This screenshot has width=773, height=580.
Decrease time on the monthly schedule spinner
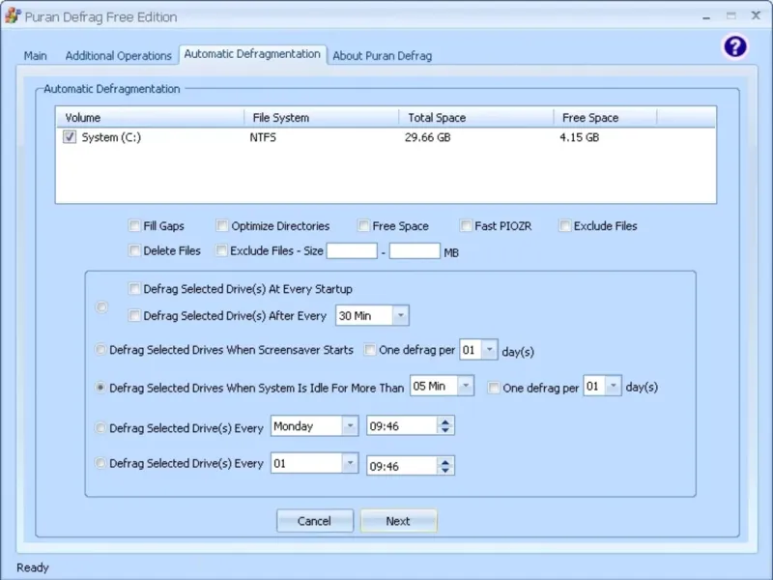pos(445,471)
